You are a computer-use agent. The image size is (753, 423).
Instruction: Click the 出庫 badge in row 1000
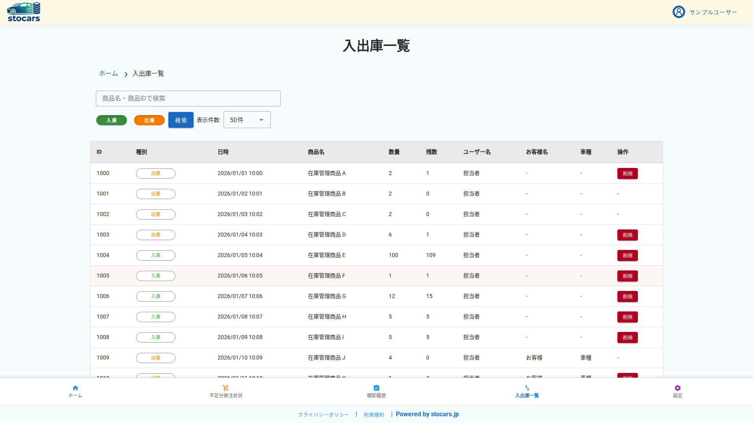pyautogui.click(x=156, y=173)
